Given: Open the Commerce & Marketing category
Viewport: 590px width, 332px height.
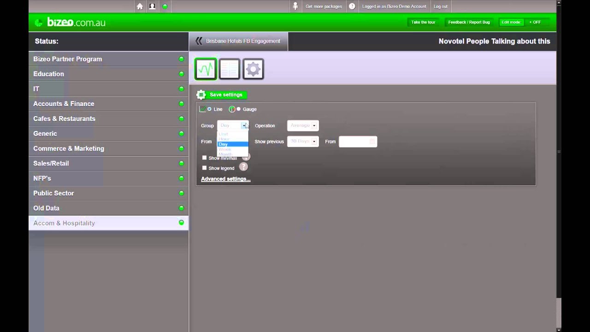Looking at the screenshot, I should pyautogui.click(x=108, y=148).
